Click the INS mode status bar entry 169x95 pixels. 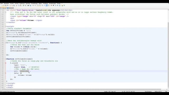[166, 92]
